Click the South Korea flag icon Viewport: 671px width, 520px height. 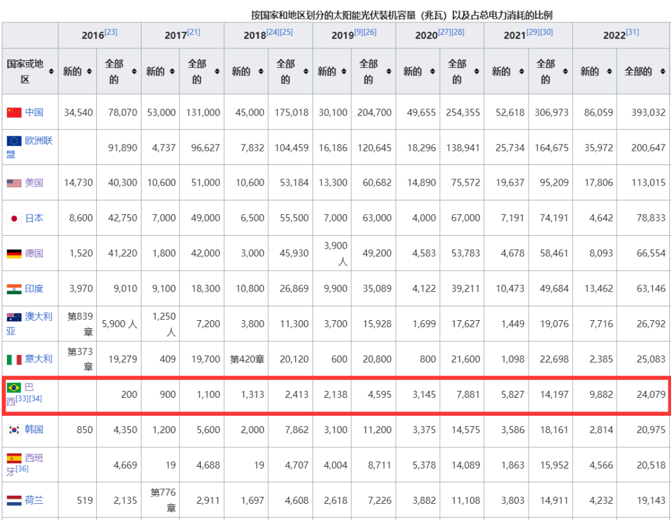coord(14,430)
